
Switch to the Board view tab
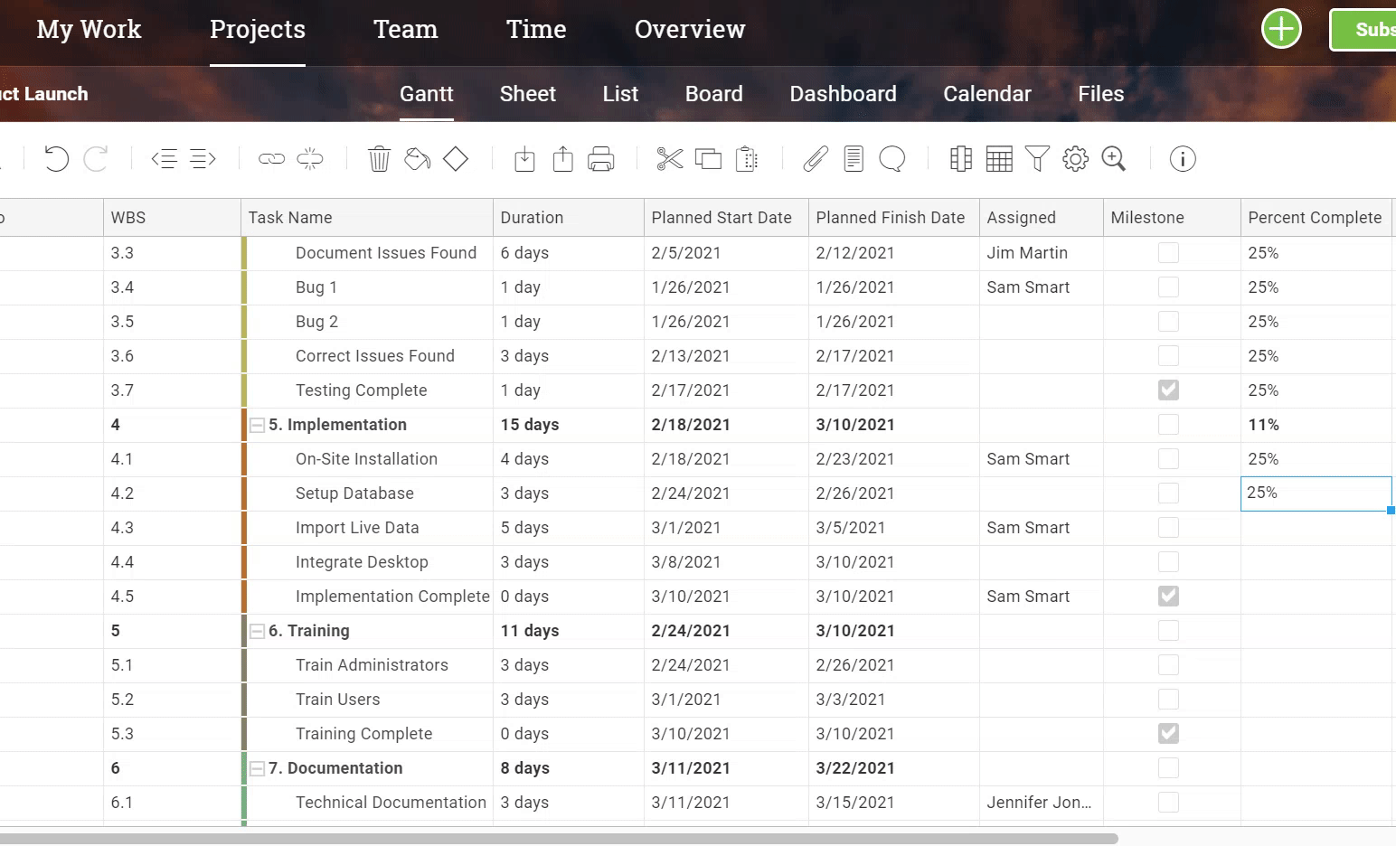(x=713, y=93)
